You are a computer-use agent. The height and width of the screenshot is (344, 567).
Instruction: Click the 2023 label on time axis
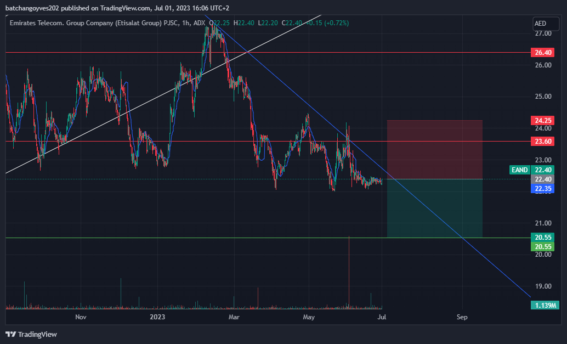[x=157, y=317]
